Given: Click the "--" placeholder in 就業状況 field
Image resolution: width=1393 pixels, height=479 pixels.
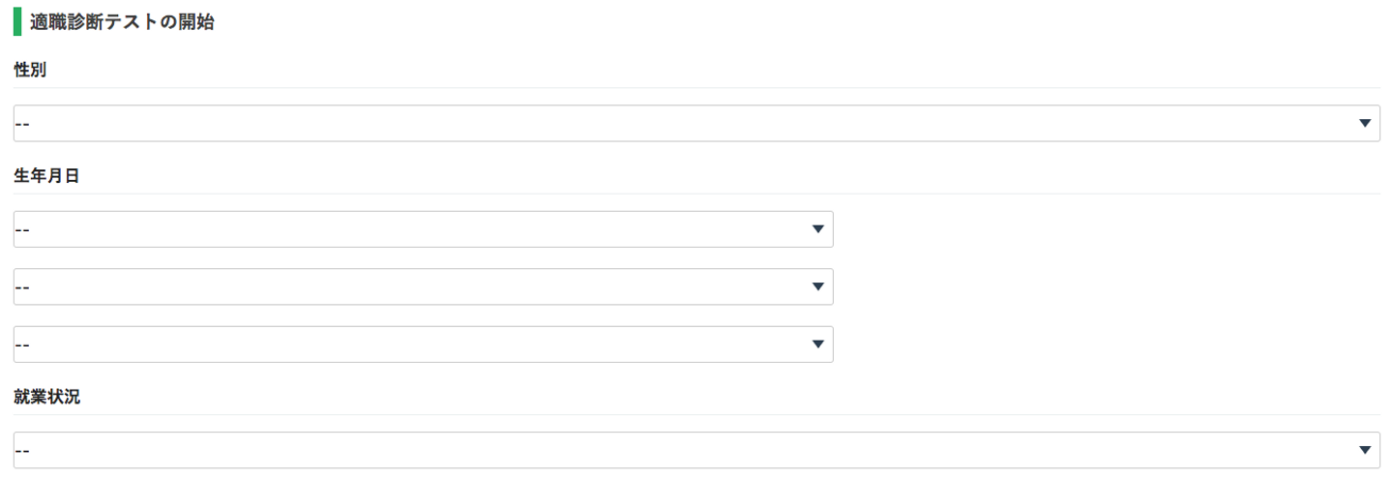Looking at the screenshot, I should pos(23,451).
